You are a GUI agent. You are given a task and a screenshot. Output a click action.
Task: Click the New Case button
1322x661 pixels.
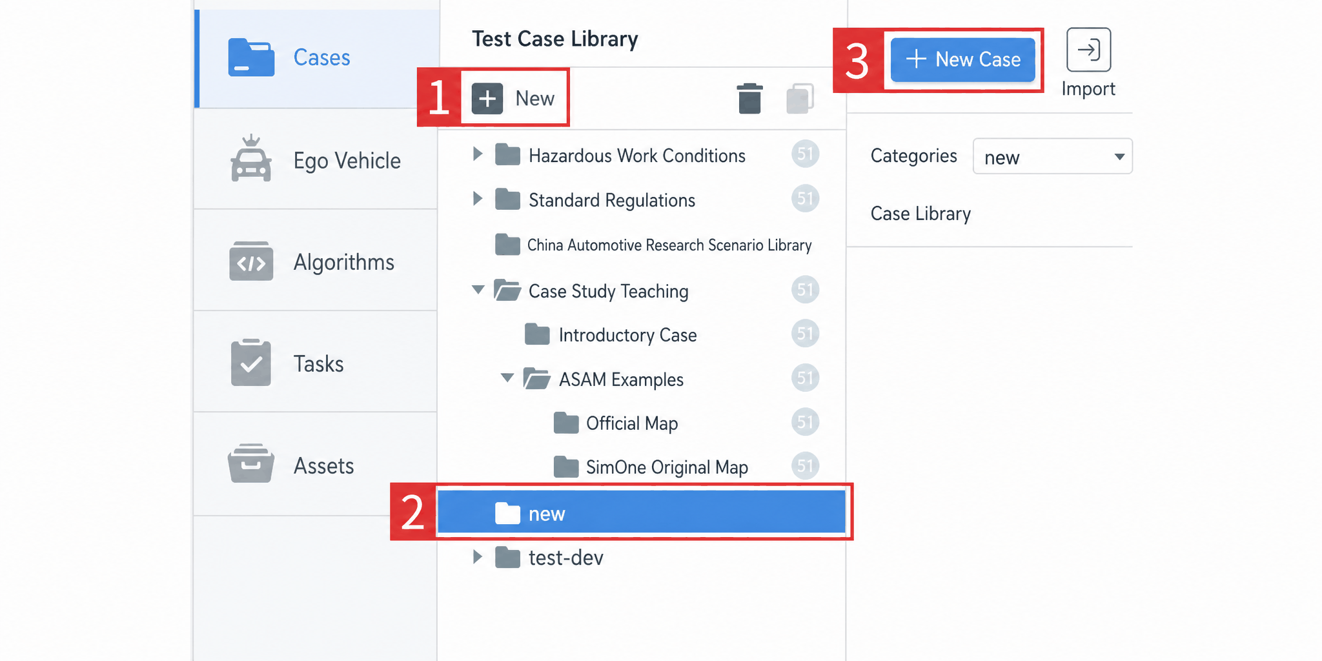click(x=963, y=59)
